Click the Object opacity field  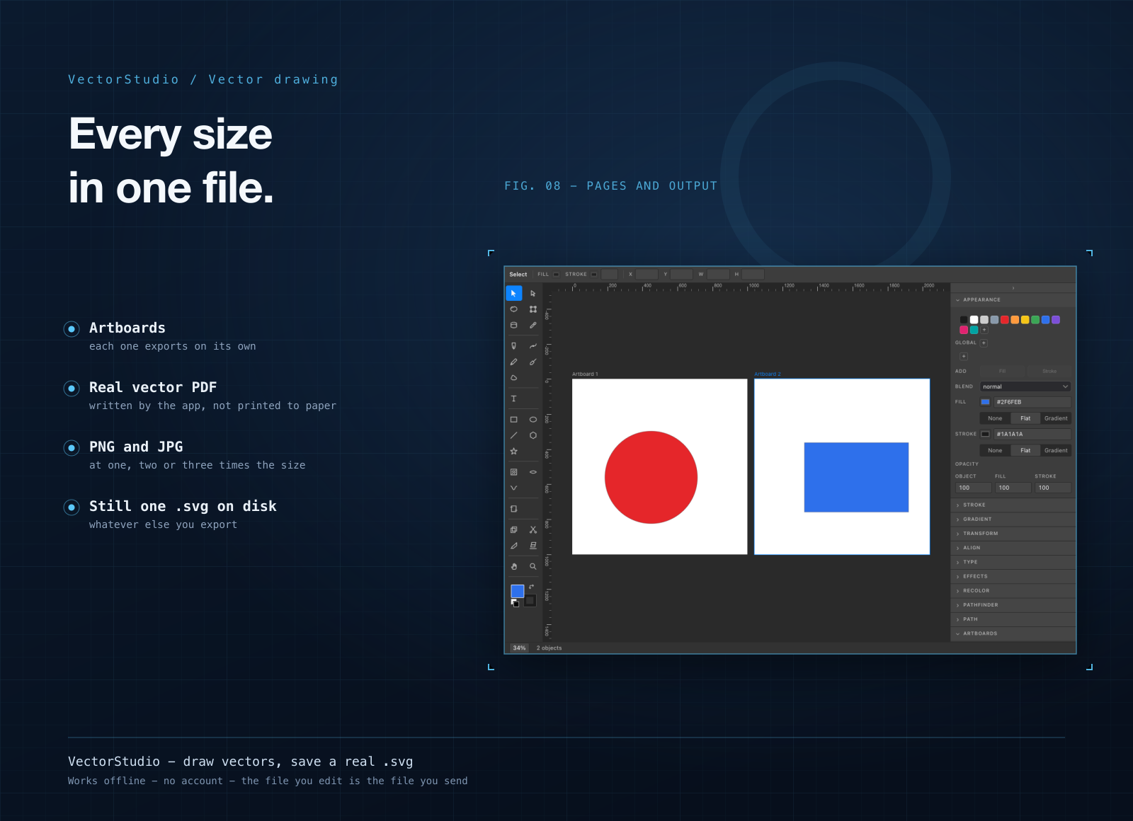coord(974,488)
